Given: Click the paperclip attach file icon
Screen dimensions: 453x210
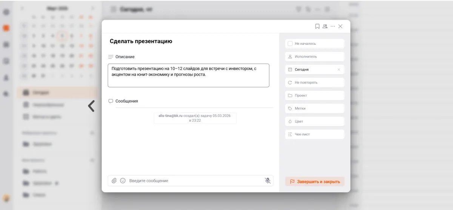Looking at the screenshot, I should point(114,181).
